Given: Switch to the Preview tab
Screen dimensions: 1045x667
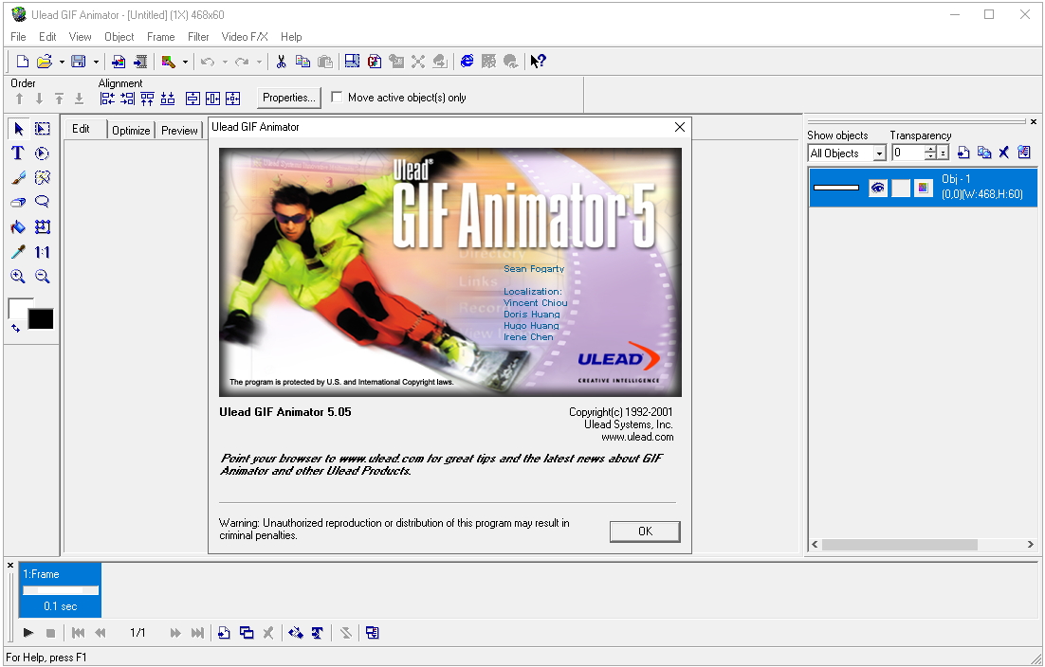Looking at the screenshot, I should 179,131.
